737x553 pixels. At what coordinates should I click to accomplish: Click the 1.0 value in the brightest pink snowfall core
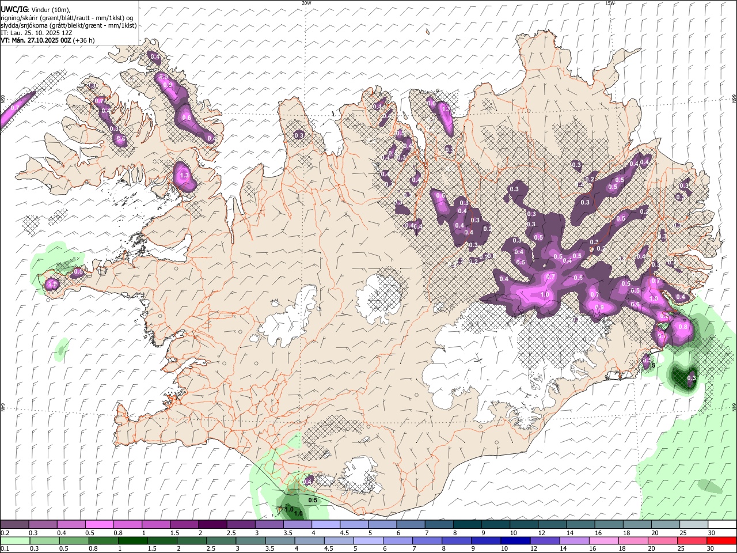click(545, 294)
